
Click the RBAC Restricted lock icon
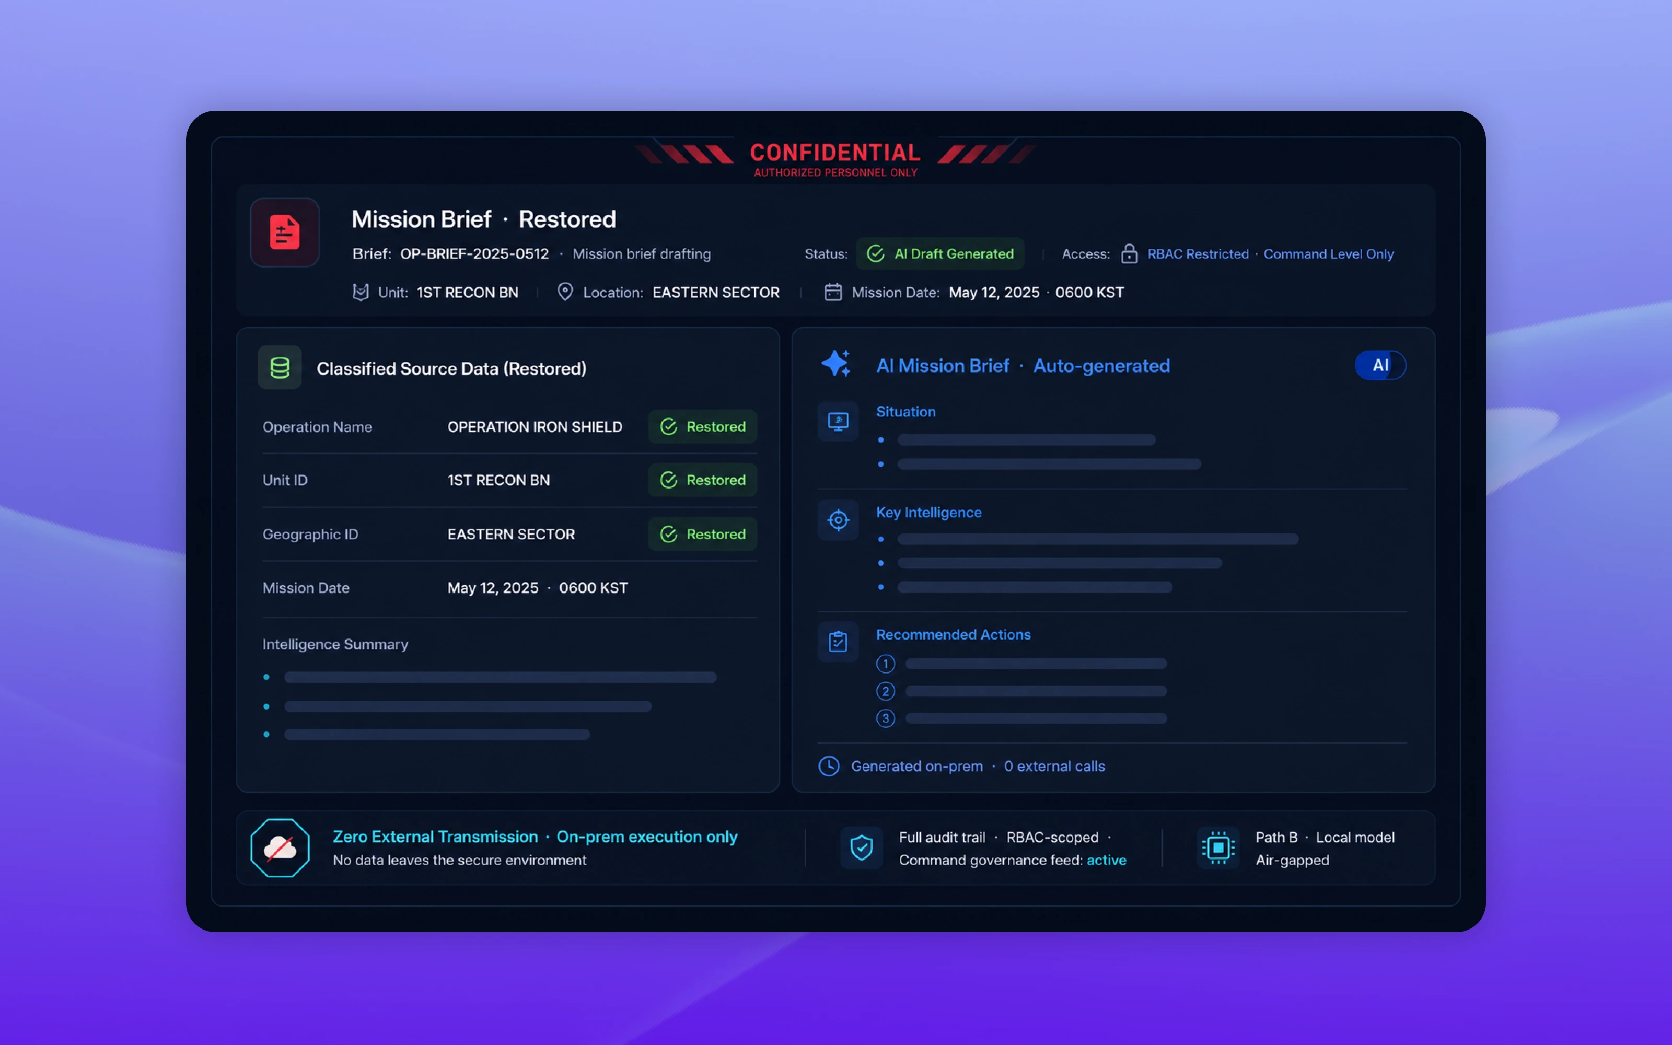tap(1129, 253)
